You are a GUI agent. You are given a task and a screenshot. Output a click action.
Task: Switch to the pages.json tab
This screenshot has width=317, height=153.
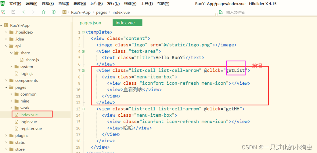90,23
